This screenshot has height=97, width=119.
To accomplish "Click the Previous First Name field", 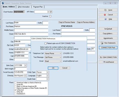I will [x=78, y=34].
